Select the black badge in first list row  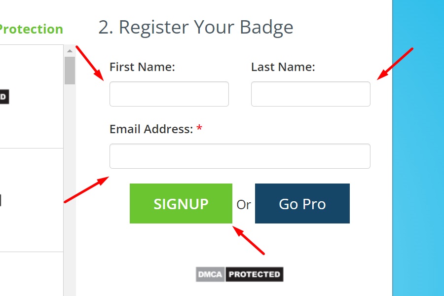[x=4, y=97]
